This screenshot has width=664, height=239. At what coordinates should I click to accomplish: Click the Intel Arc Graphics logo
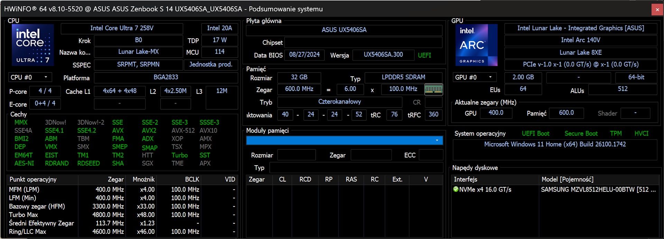[x=476, y=45]
